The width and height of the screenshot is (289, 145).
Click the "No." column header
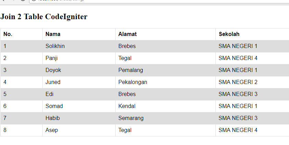point(8,34)
